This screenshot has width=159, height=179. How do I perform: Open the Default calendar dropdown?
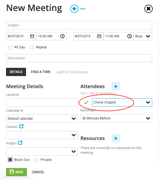[42, 119]
